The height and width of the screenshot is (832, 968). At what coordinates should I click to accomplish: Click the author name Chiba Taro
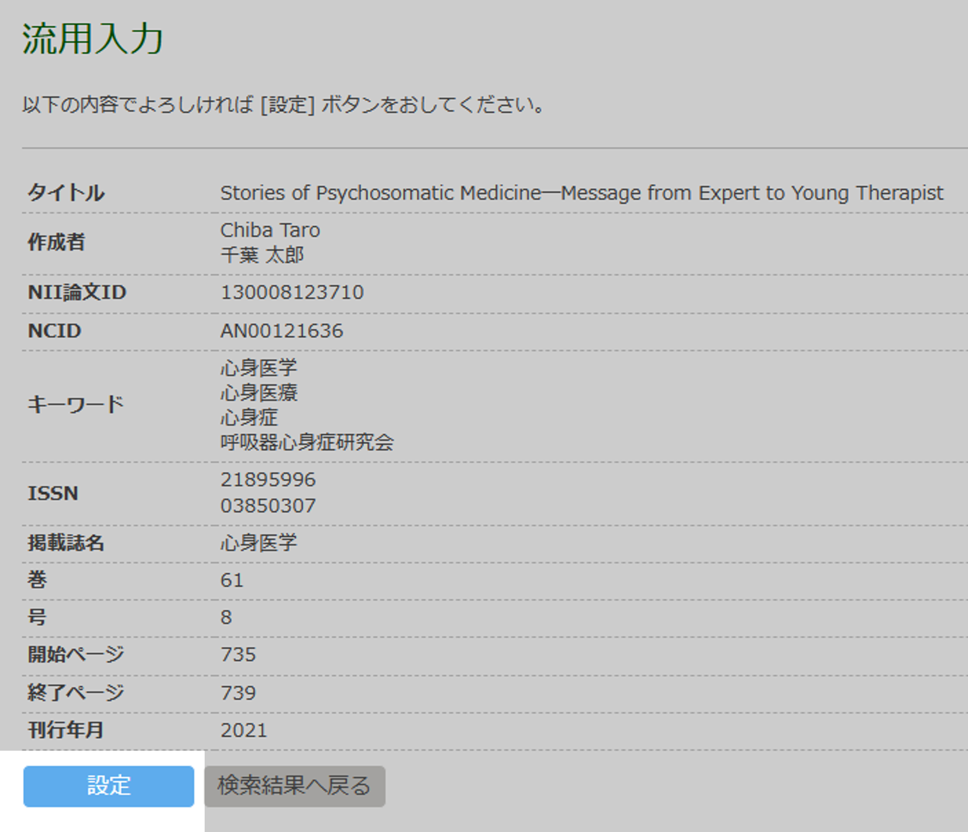[270, 230]
